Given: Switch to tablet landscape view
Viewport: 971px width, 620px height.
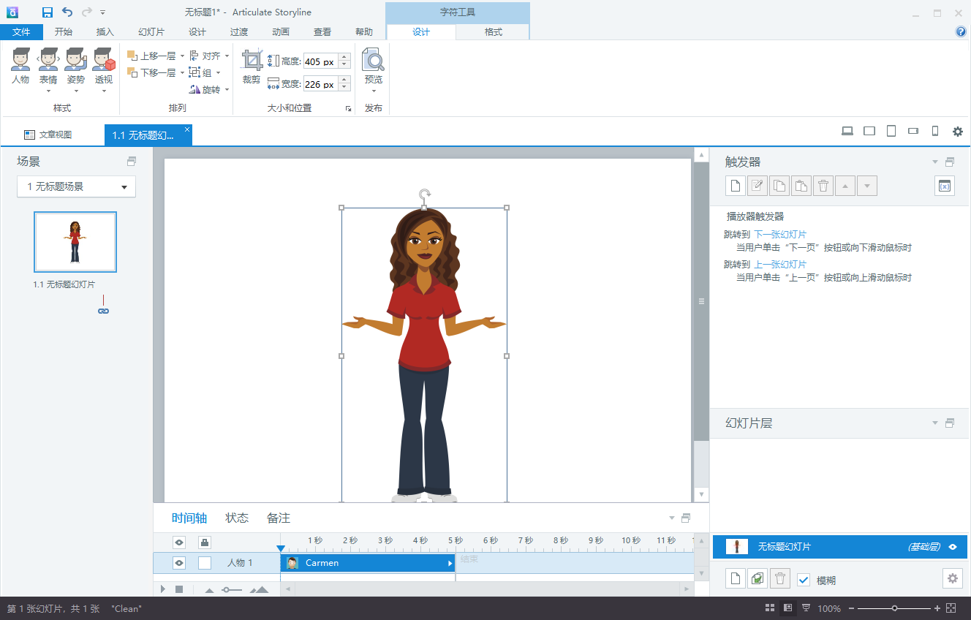Looking at the screenshot, I should (x=869, y=131).
